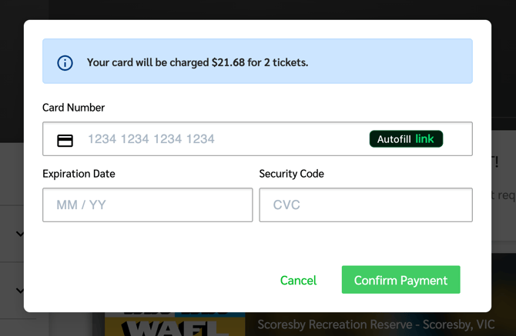Click the Card Number label
This screenshot has width=516, height=336.
73,108
